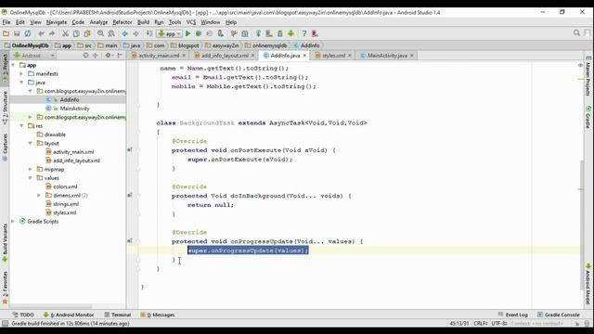Switch to styles.xml editor tab

coord(333,56)
